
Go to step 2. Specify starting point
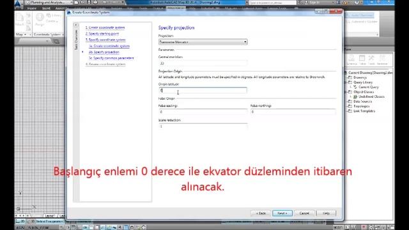point(102,34)
